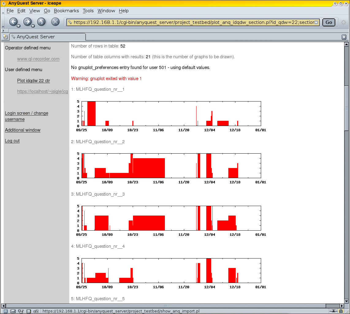Open Mail via status bar envelope icon
Screen dimensions: 350x314
pos(13,311)
